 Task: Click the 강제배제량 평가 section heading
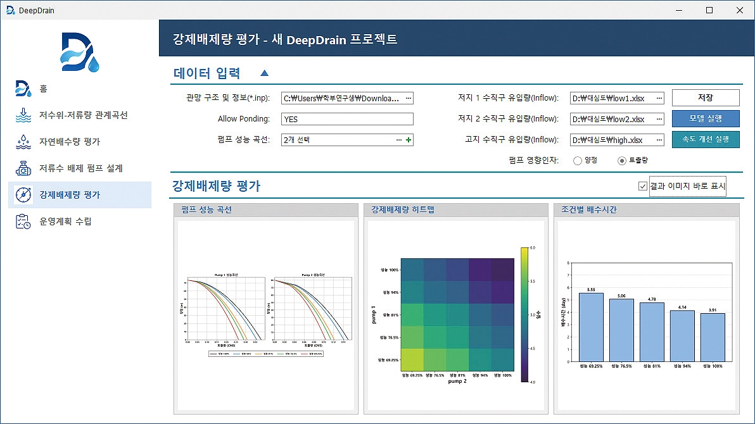point(216,186)
